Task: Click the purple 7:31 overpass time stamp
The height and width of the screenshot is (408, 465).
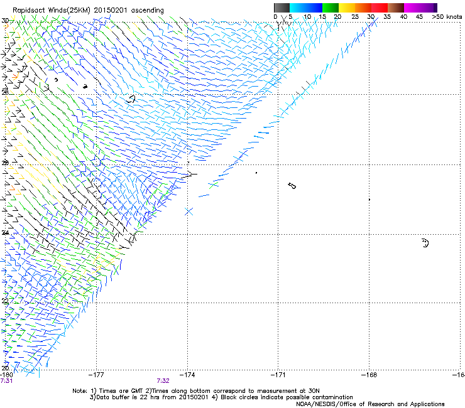Action: pos(6,381)
